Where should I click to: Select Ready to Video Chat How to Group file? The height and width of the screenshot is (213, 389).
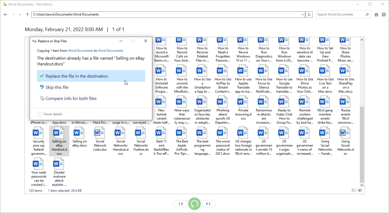pos(284,110)
